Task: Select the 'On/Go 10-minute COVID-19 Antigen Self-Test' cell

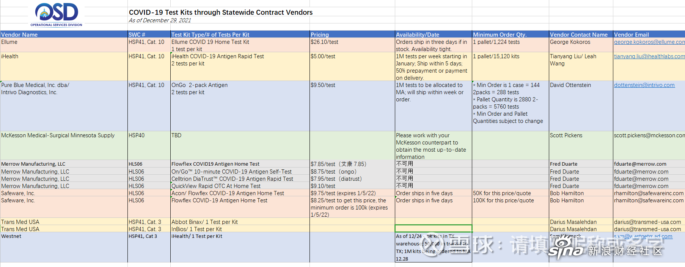Action: 240,171
